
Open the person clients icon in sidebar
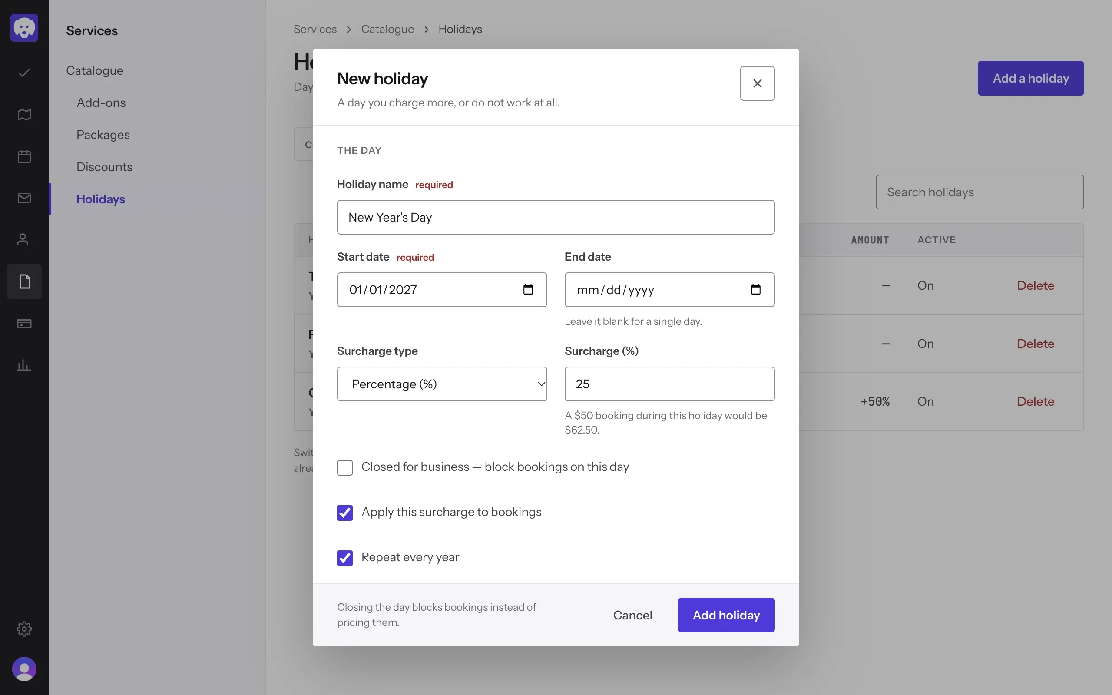click(x=23, y=239)
